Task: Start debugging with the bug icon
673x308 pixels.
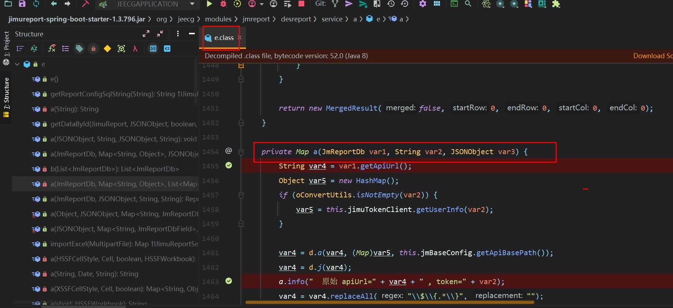Action: point(223,4)
